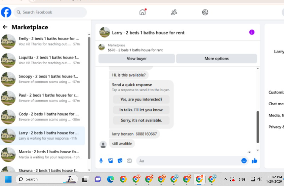The width and height of the screenshot is (284, 186).
Task: Click the larry benson phone number message
Action: 135,134
